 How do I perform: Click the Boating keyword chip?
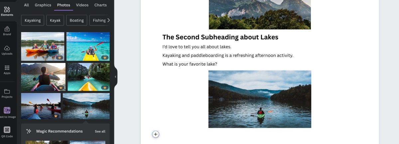click(x=76, y=20)
